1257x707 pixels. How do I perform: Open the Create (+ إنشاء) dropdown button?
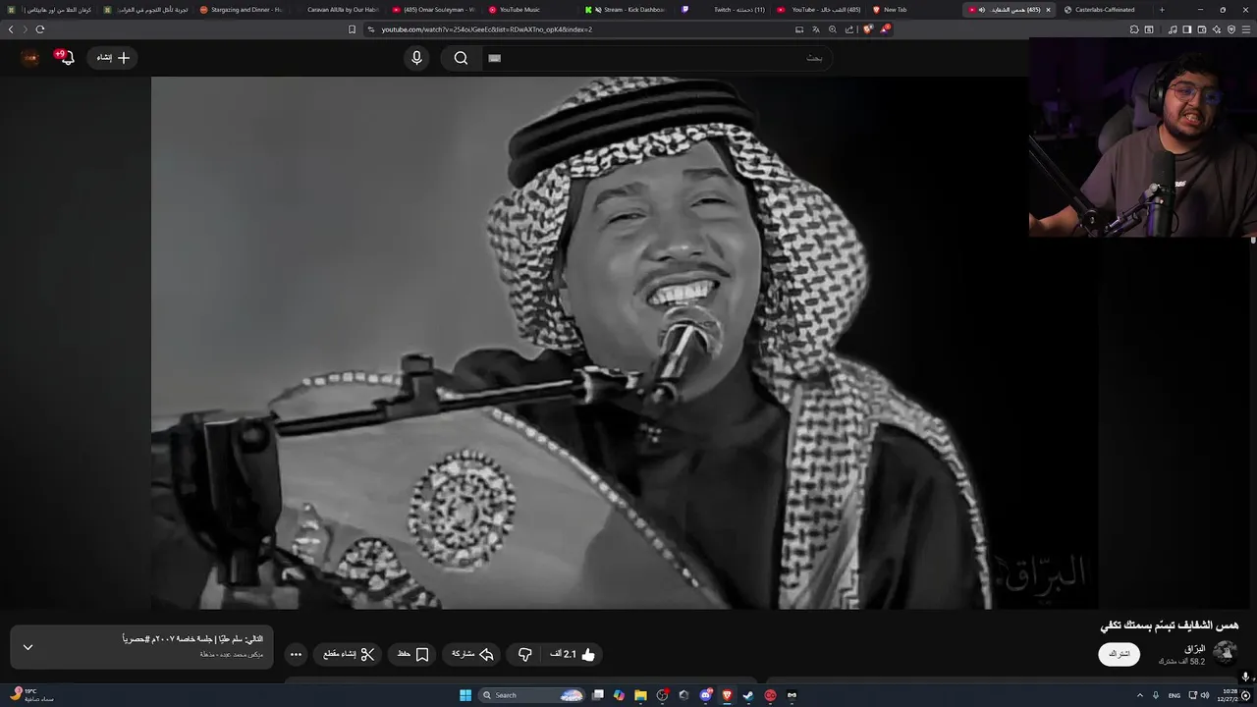112,58
